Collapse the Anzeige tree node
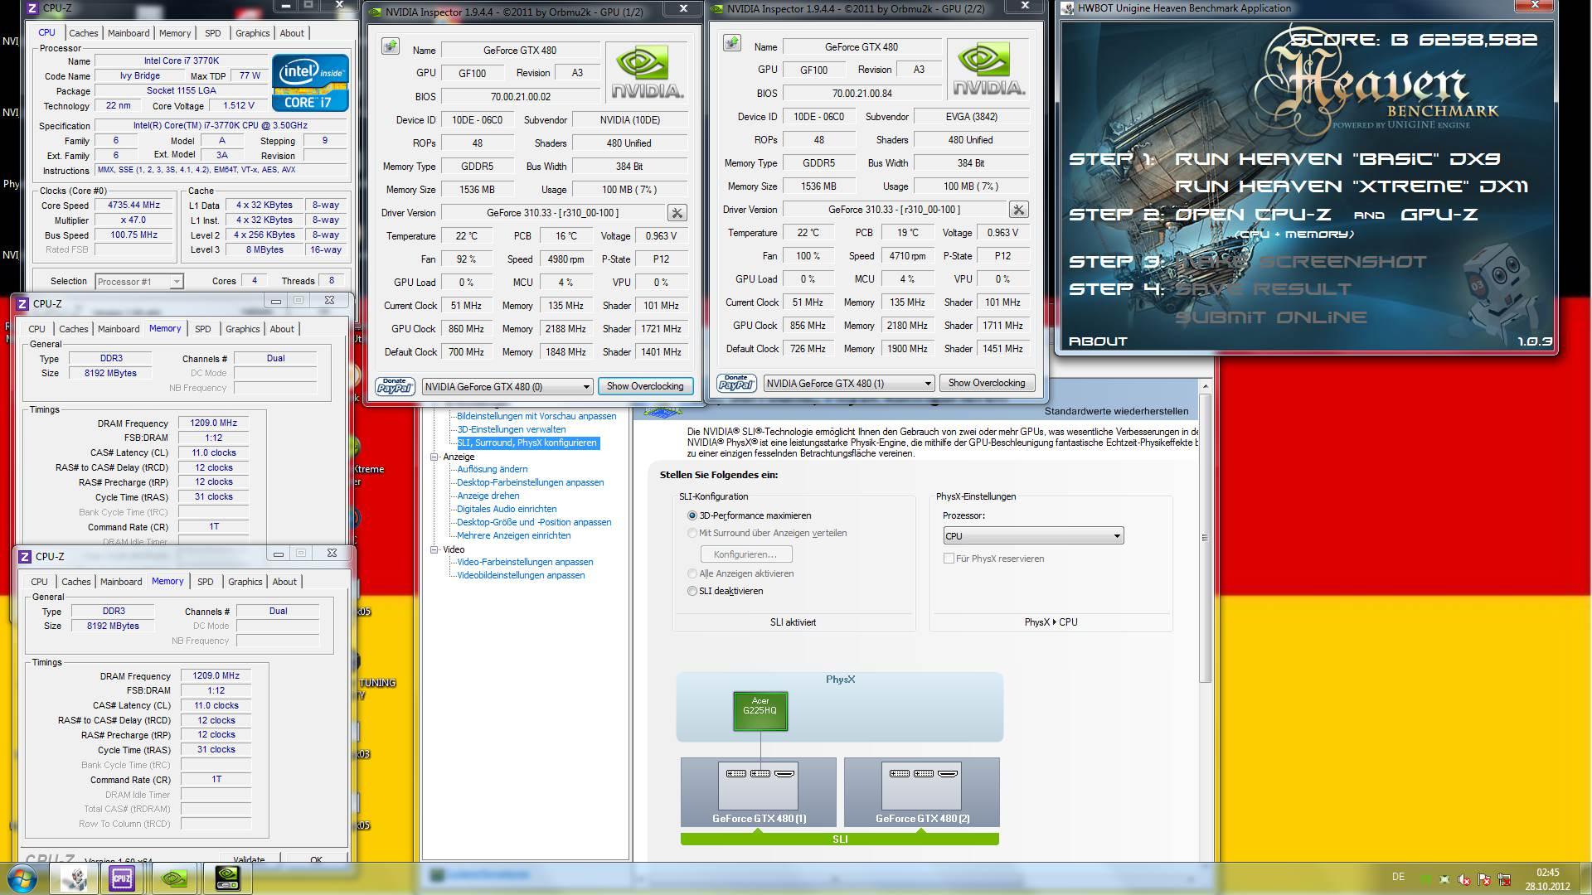 pyautogui.click(x=434, y=457)
